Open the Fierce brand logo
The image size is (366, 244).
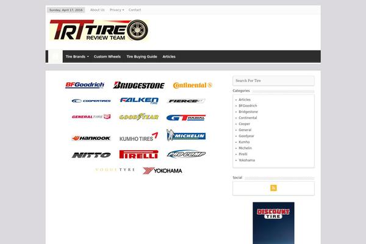click(x=186, y=101)
